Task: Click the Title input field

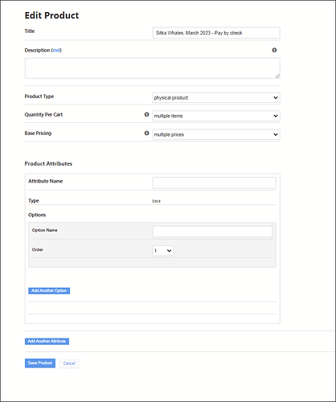Action: 216,33
